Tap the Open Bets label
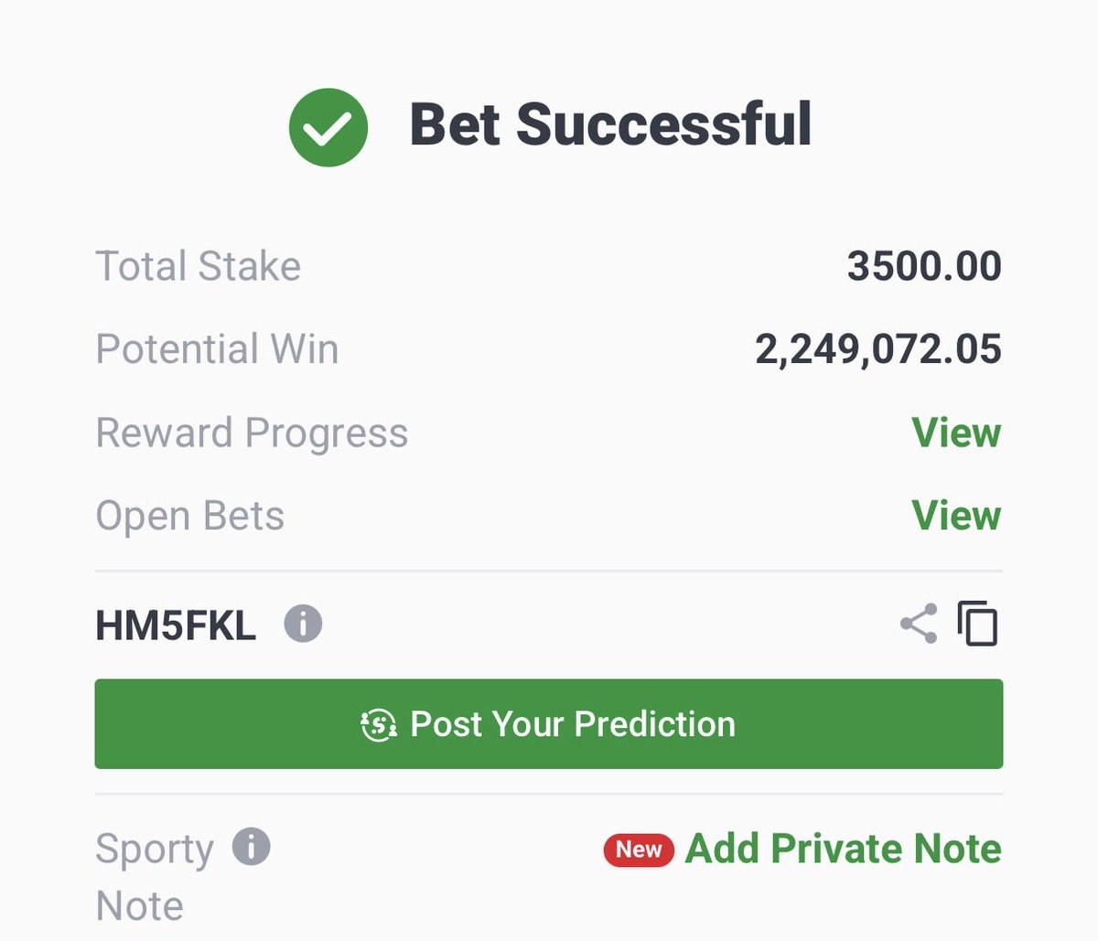Viewport: 1098px width, 941px height. tap(189, 517)
